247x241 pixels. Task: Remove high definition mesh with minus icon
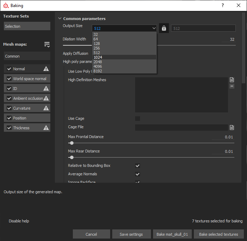pos(232,86)
